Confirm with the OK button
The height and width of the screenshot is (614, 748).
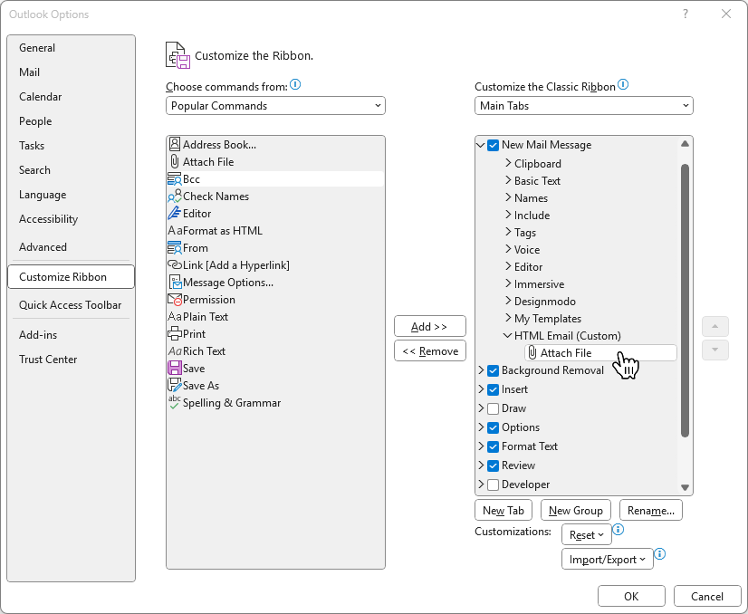631,597
